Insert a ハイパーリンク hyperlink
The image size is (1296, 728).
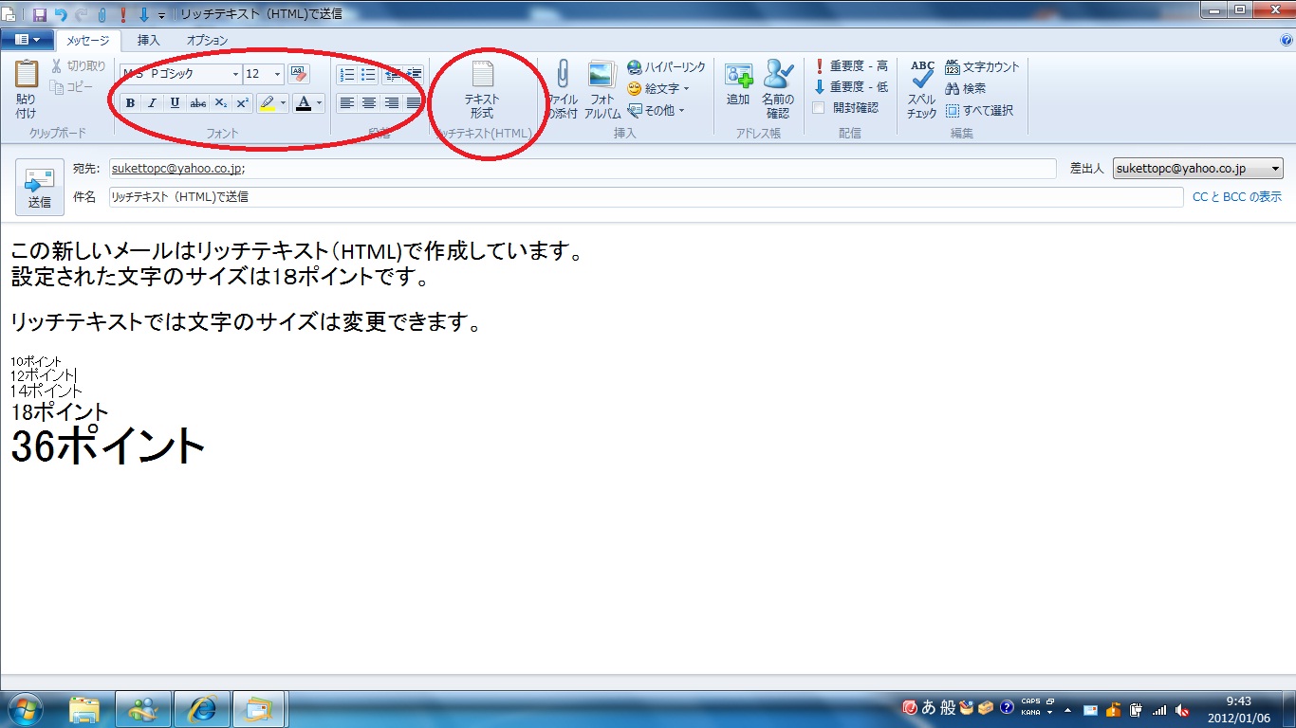[666, 67]
